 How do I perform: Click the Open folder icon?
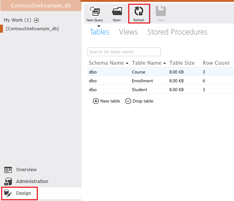pyautogui.click(x=117, y=12)
